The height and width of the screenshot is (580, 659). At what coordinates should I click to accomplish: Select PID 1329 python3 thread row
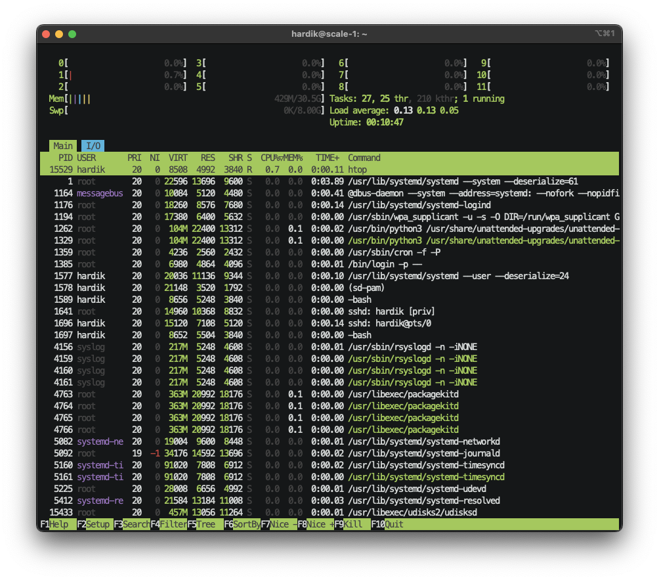point(329,240)
